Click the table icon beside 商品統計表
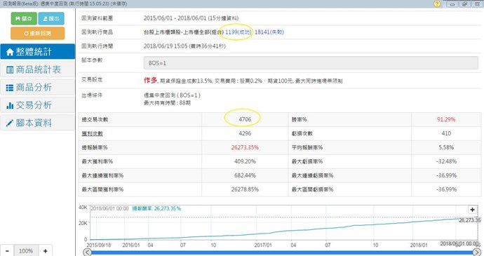Screen dimensions: 484x256 (10, 70)
